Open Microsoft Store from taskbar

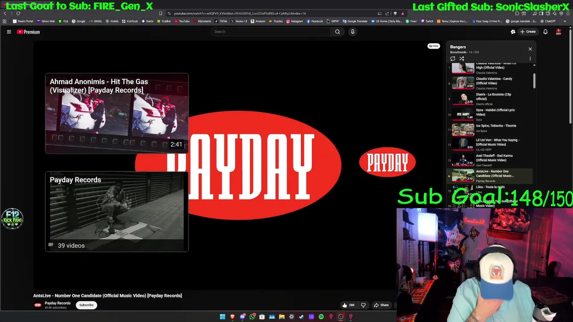point(262,317)
